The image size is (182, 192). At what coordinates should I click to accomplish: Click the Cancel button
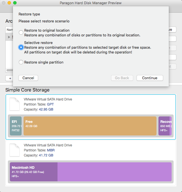[28, 78]
